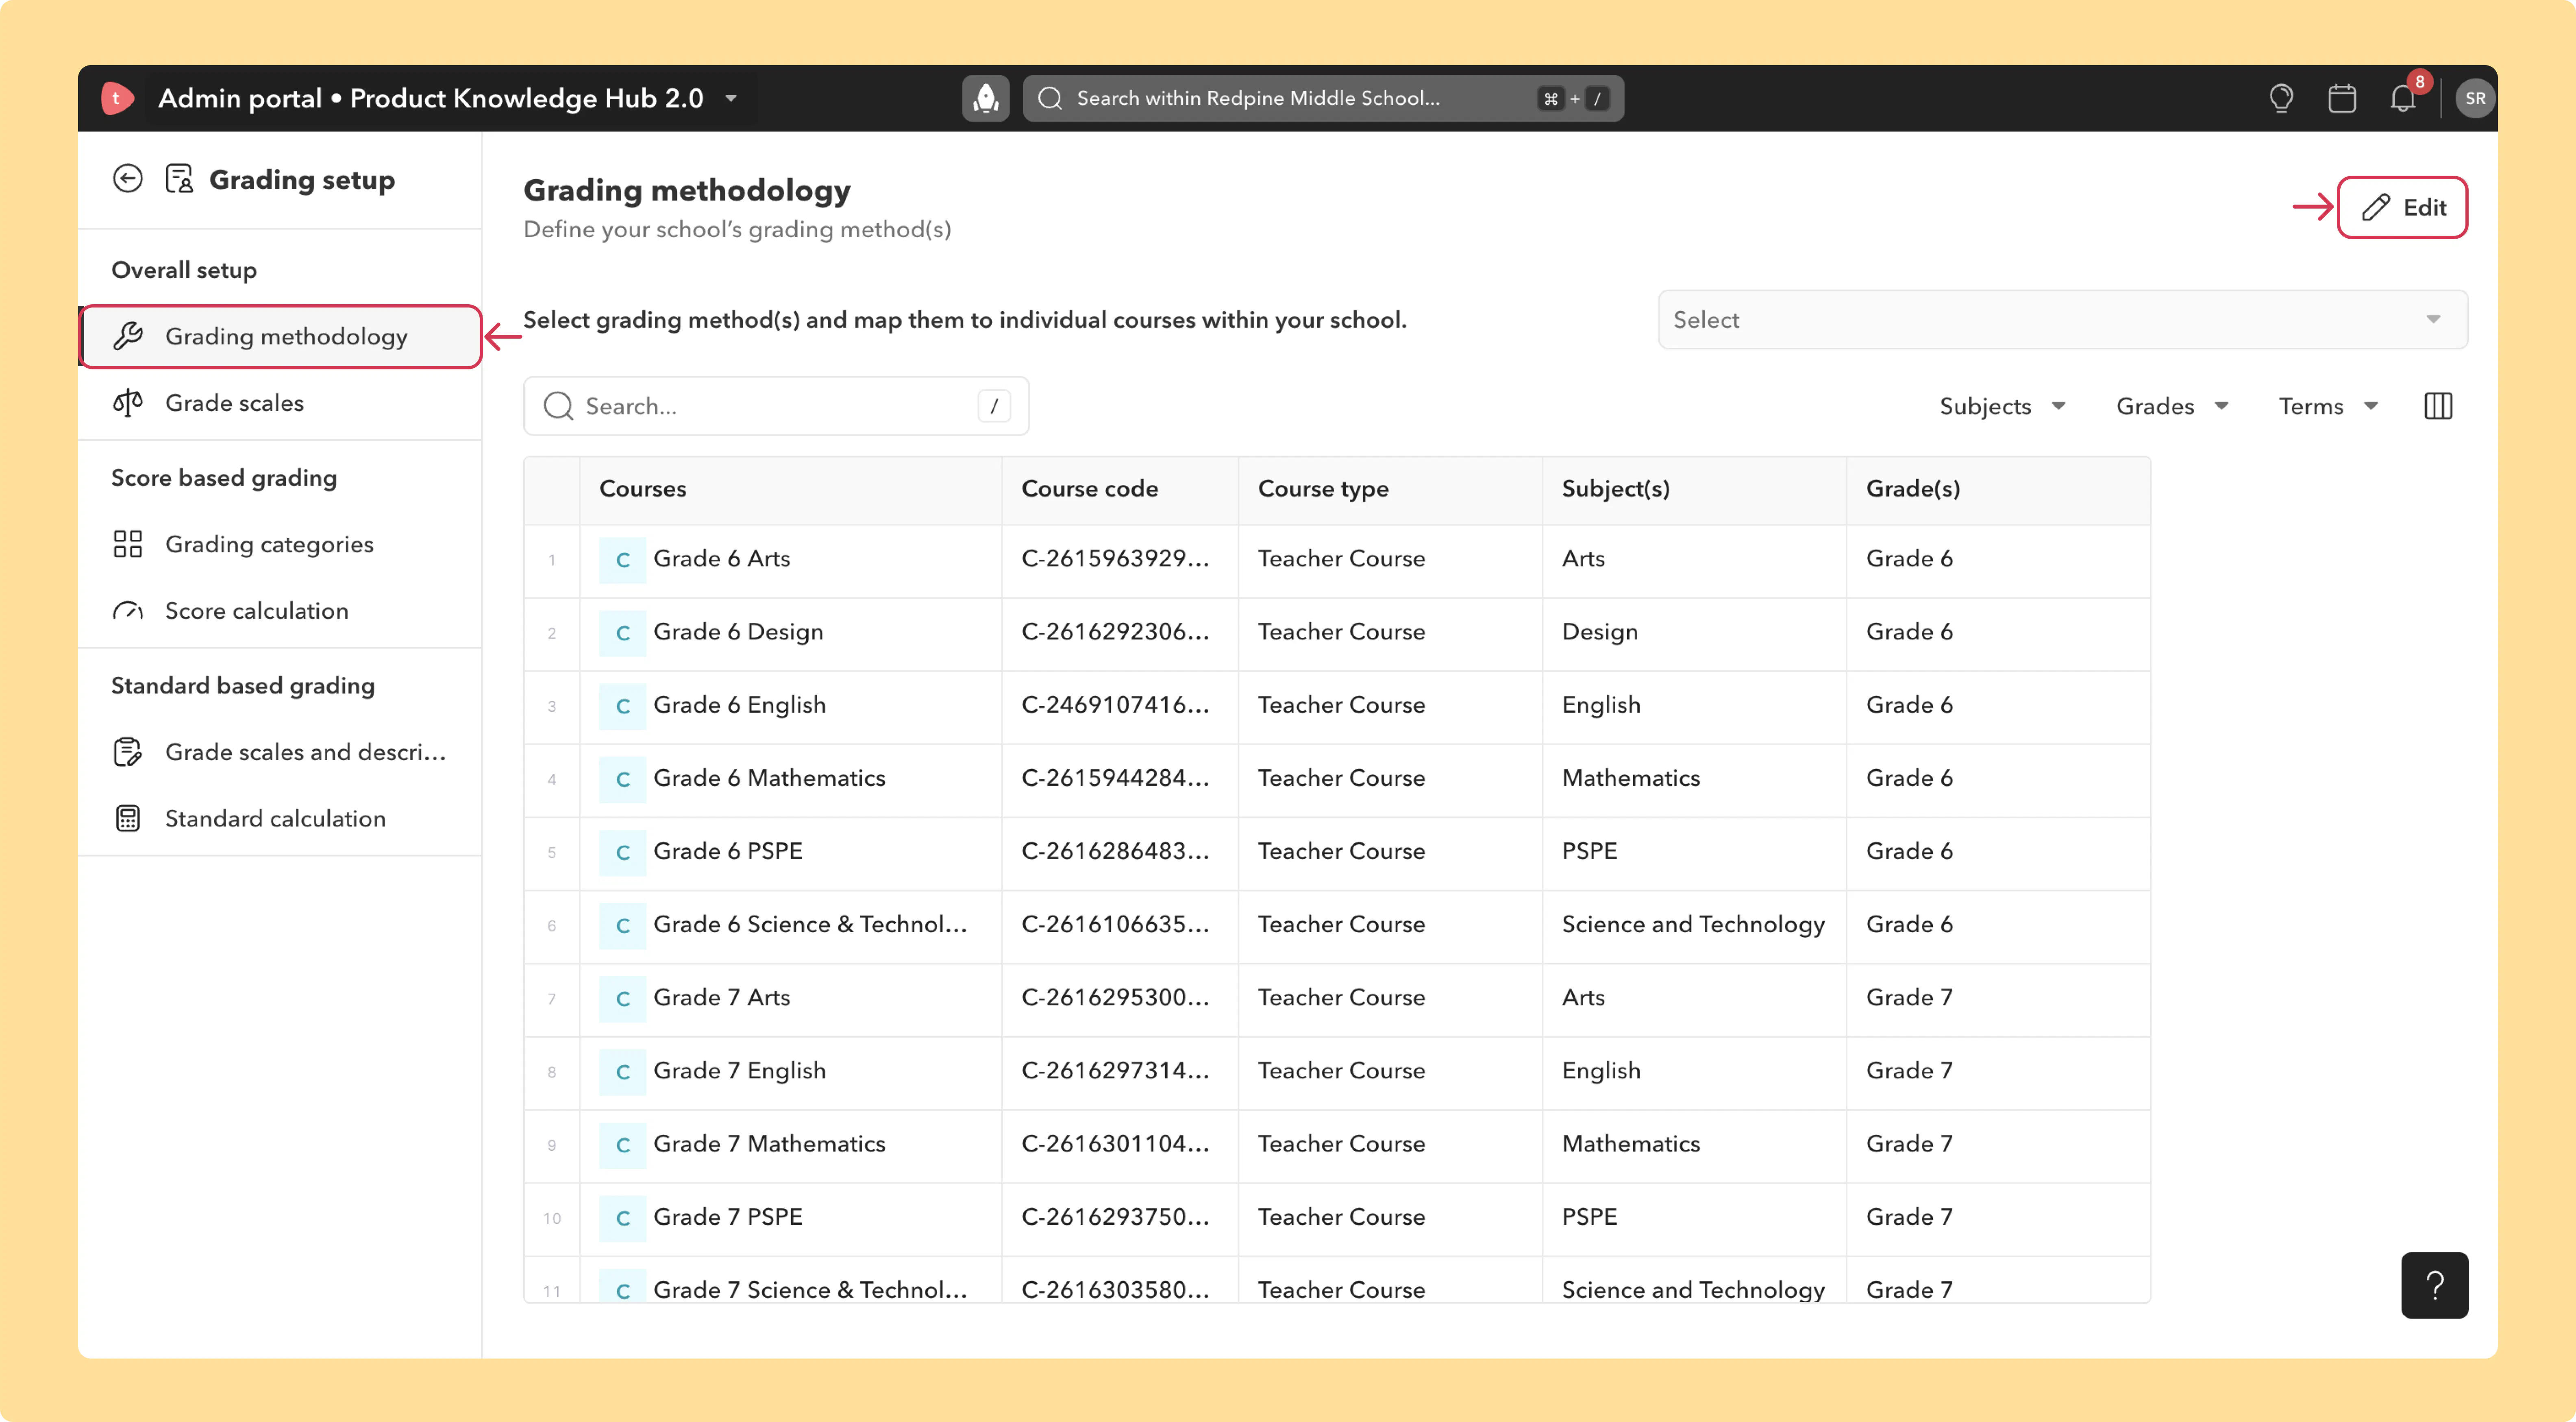Click the C icon for Grade 6 PSPE
Screen dimensions: 2576x1422
click(x=622, y=852)
